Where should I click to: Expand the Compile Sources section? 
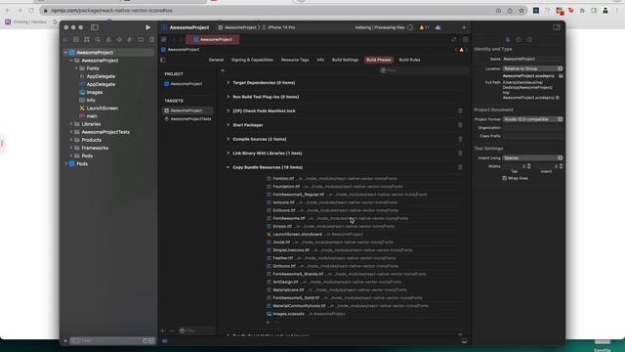point(228,139)
